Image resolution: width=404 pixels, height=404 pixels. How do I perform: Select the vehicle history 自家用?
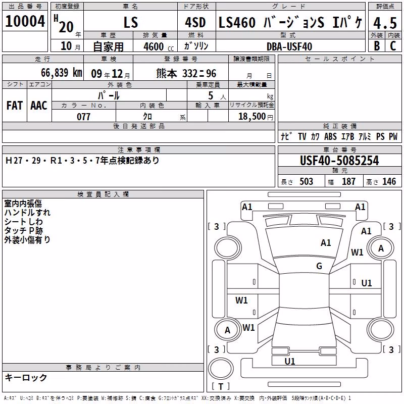click(x=108, y=46)
